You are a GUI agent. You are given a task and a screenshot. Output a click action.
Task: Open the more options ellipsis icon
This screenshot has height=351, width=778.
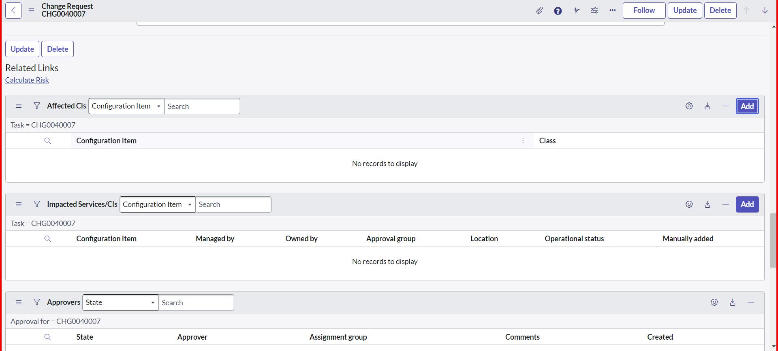pyautogui.click(x=613, y=11)
